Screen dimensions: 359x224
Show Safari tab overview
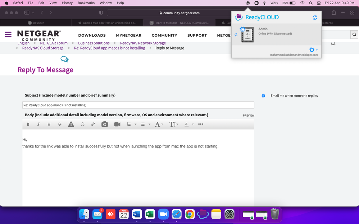coord(352,13)
